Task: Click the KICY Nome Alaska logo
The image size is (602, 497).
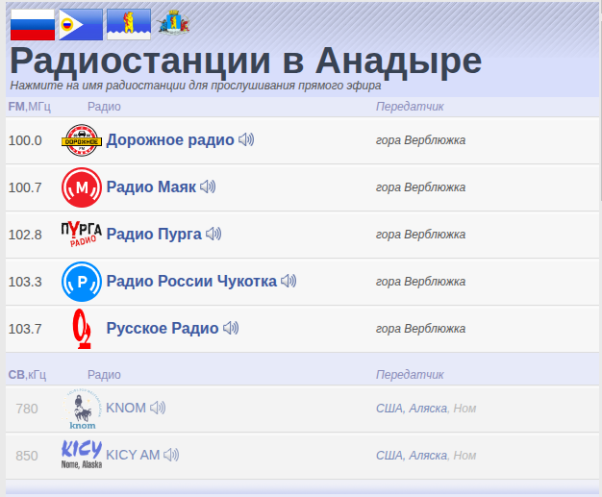Action: click(x=82, y=455)
